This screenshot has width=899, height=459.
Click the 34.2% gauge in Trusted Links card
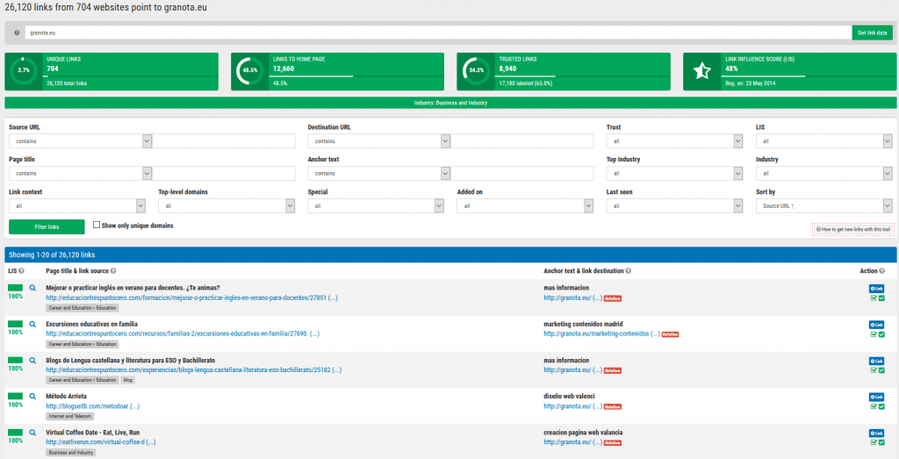pos(476,70)
